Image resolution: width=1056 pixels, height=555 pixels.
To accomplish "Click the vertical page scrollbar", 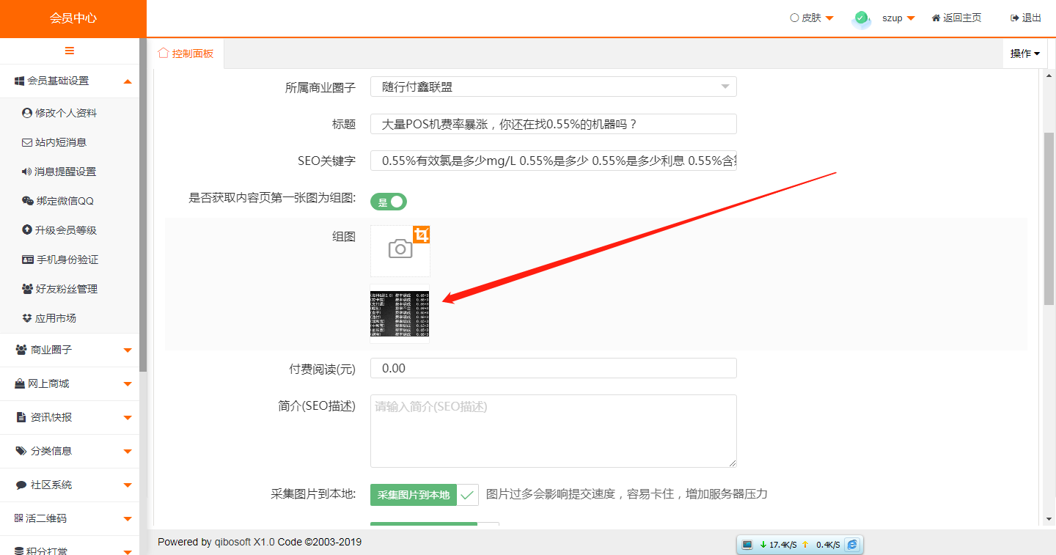I will 1049,220.
